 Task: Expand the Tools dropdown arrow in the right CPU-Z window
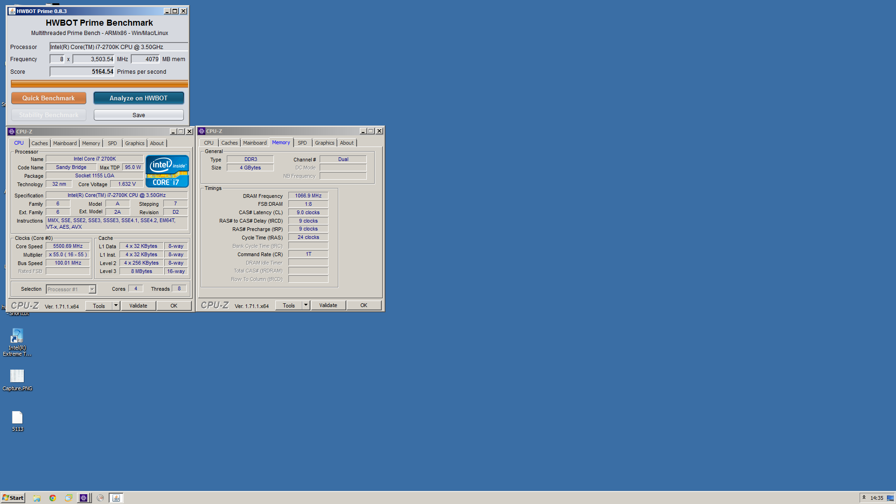click(x=306, y=305)
